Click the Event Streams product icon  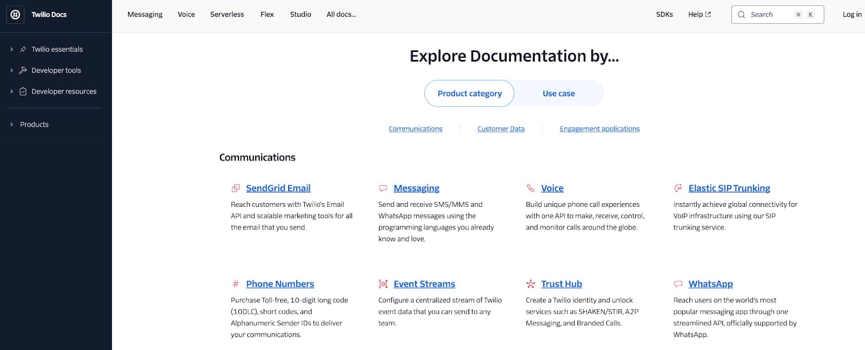[x=383, y=284]
